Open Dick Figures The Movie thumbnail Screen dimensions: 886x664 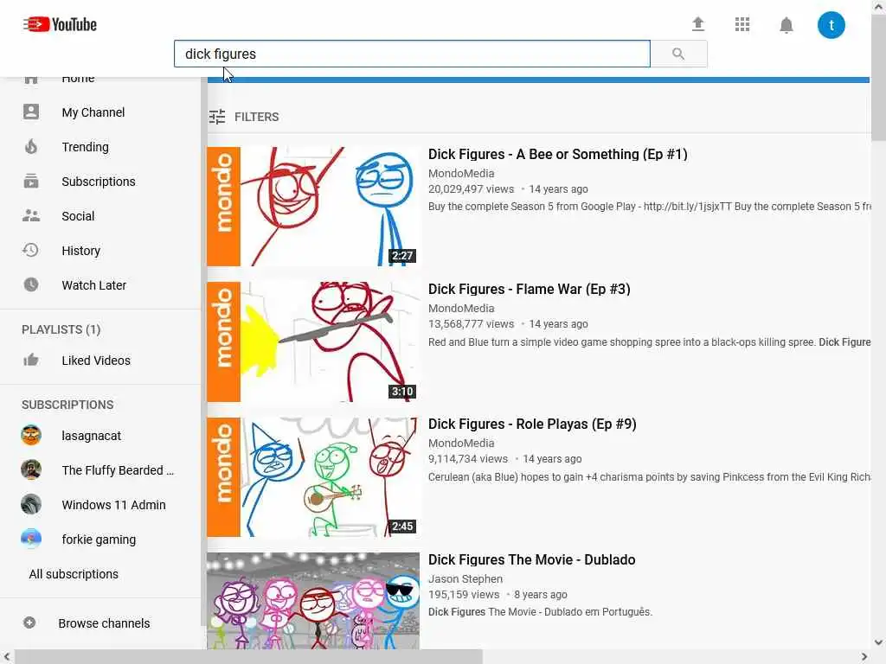pyautogui.click(x=313, y=601)
